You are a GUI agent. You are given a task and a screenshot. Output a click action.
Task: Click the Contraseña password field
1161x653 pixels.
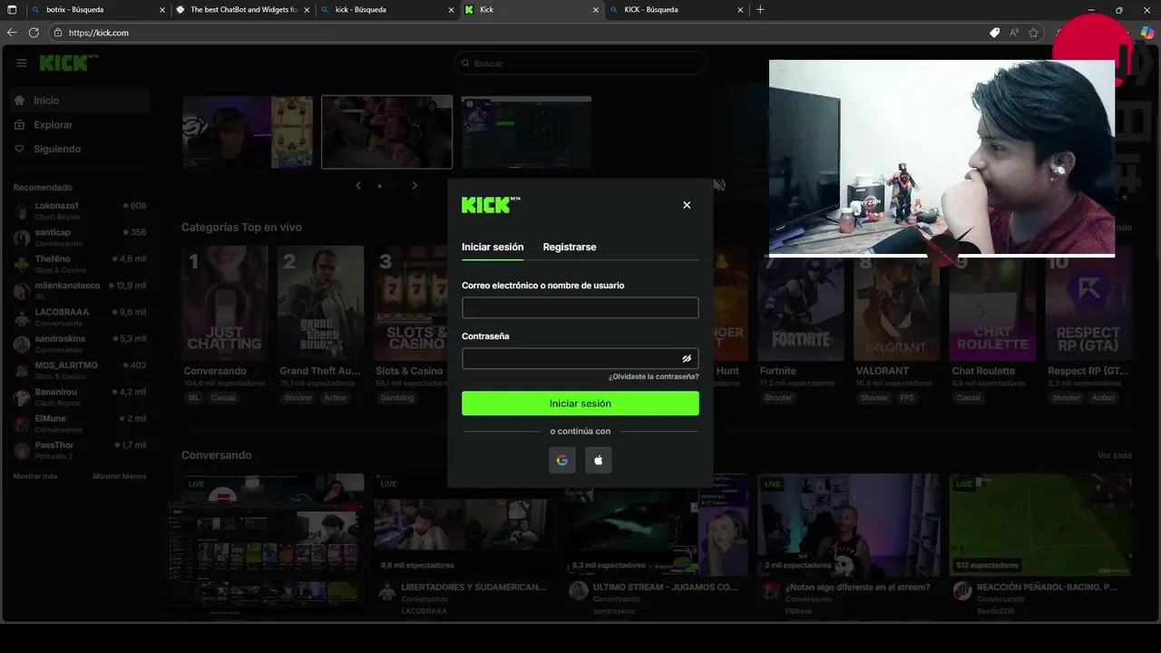pos(580,358)
